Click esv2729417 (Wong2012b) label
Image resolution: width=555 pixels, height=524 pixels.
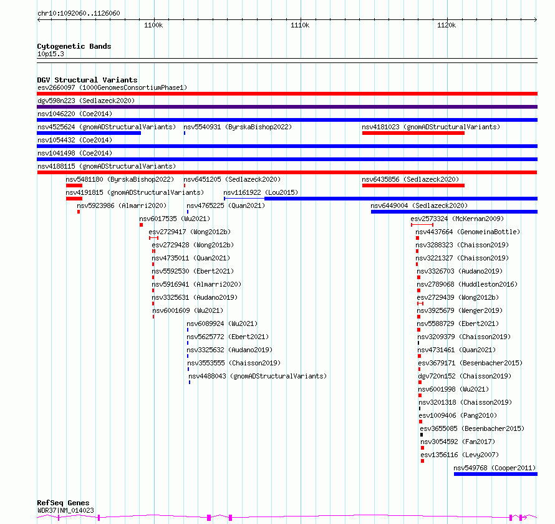pyautogui.click(x=190, y=232)
